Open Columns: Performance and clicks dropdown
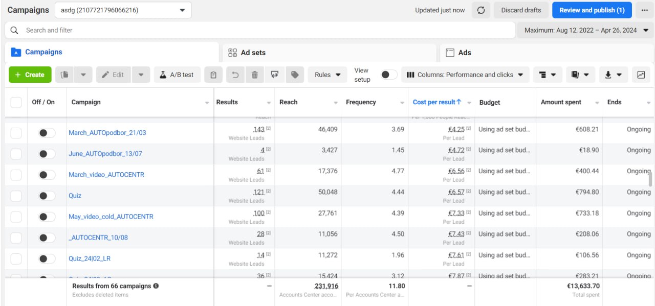655x306 pixels. pos(465,75)
